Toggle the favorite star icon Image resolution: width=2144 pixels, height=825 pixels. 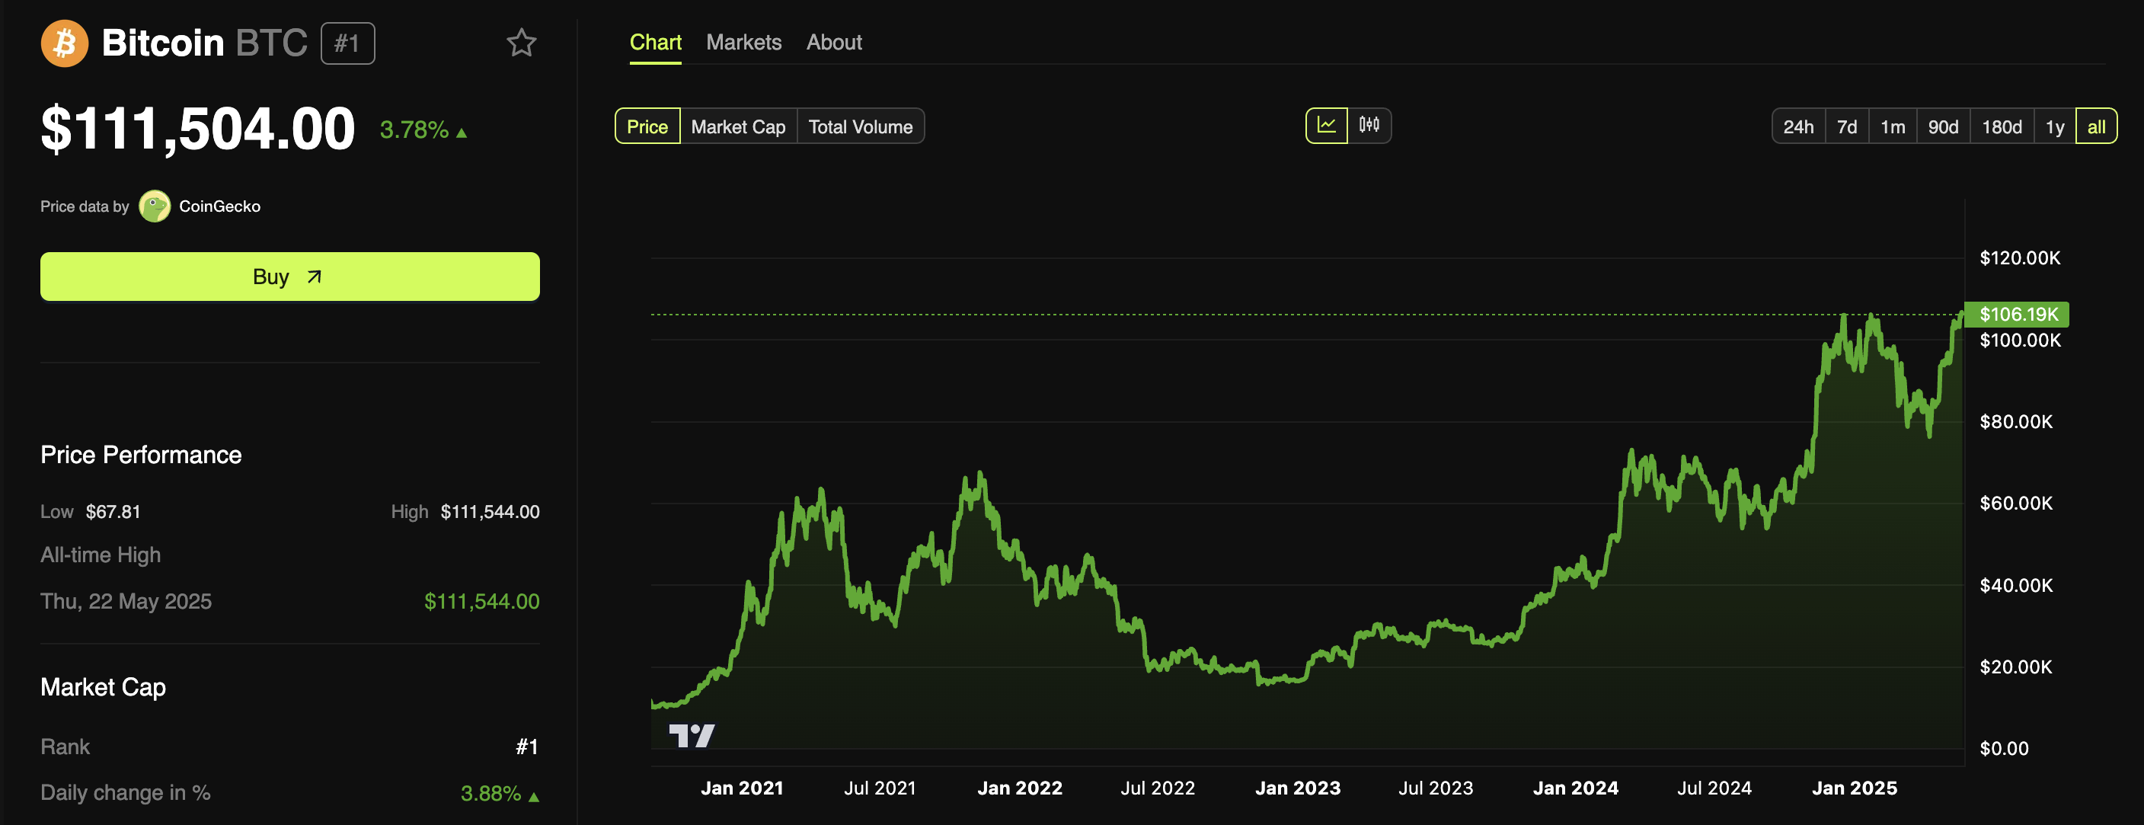(x=521, y=43)
